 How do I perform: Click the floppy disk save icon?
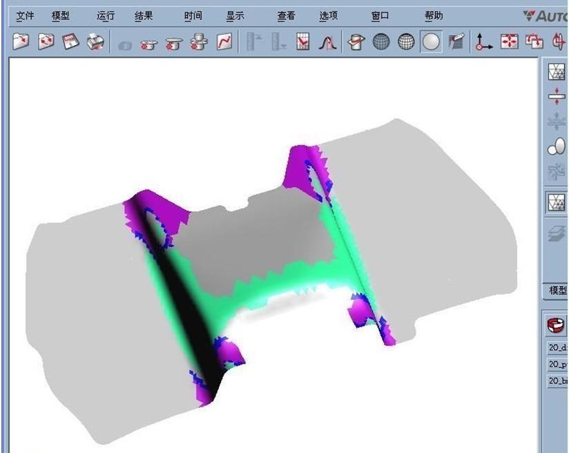(x=70, y=43)
